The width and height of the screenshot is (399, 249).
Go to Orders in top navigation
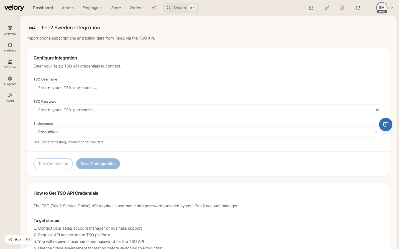(136, 8)
